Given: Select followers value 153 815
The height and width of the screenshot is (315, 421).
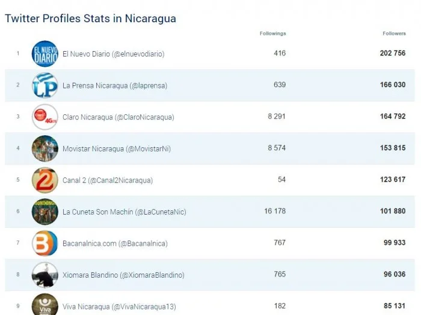Looking at the screenshot, I should [393, 148].
